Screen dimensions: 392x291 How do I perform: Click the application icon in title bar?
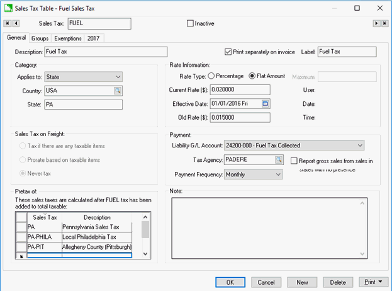[x=8, y=8]
